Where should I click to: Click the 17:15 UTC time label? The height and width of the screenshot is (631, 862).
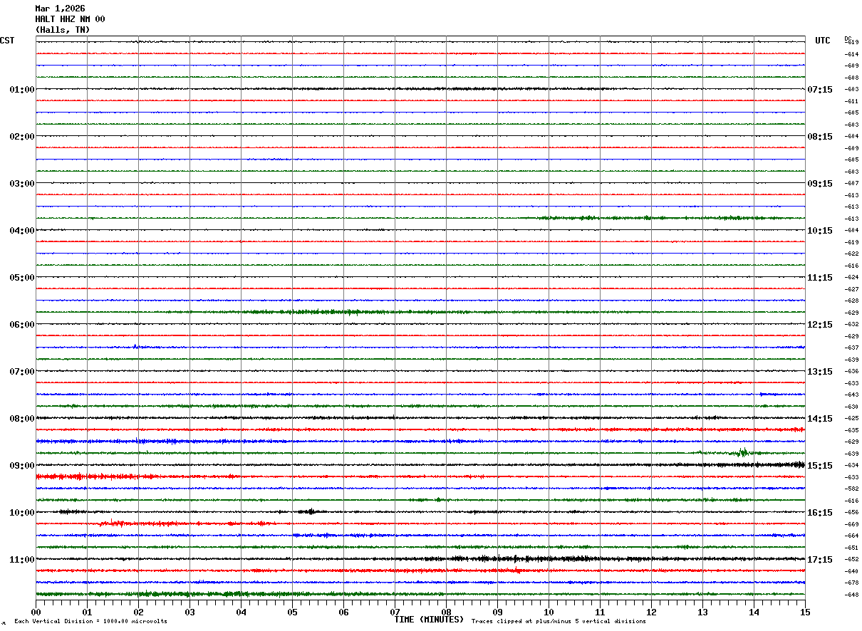coord(820,560)
